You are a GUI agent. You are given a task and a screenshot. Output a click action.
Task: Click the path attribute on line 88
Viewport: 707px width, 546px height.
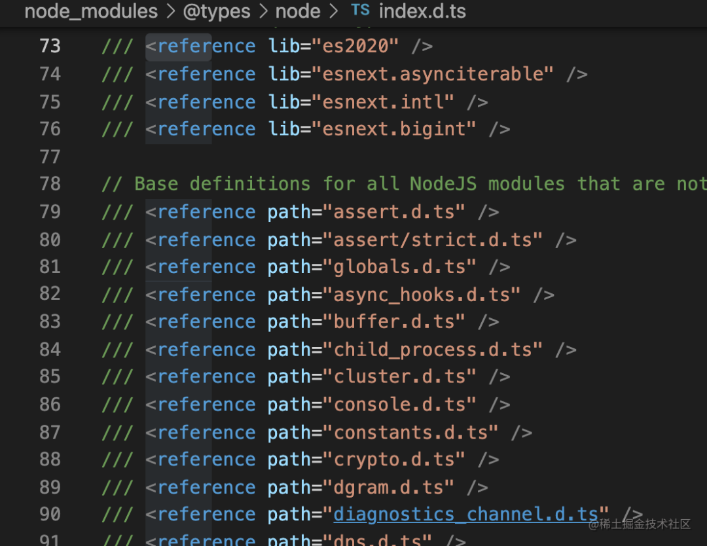click(289, 460)
